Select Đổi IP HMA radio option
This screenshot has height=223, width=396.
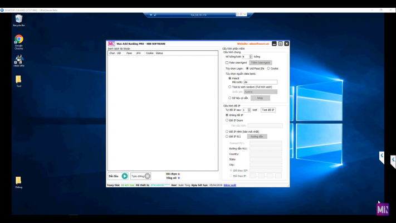tap(227, 131)
